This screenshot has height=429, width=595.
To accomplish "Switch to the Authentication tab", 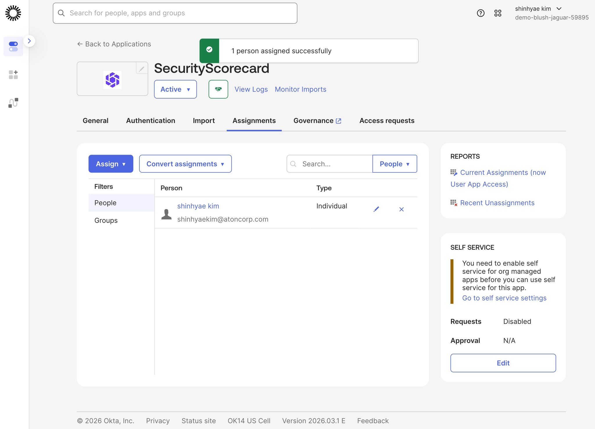I will 150,121.
